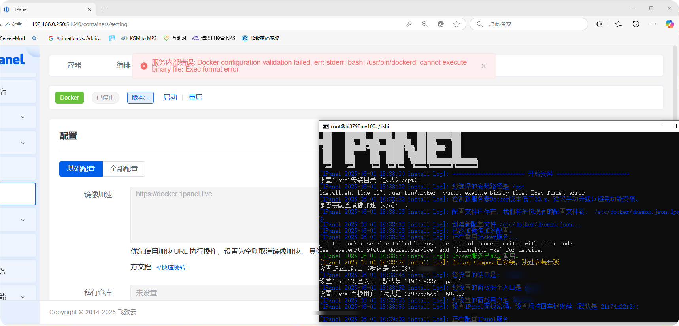Image resolution: width=679 pixels, height=326 pixels.
Task: Click the 私有仓库 input field
Action: point(224,293)
